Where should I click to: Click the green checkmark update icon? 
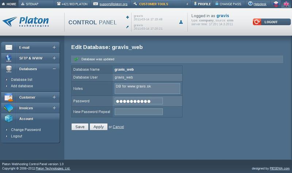click(76, 59)
